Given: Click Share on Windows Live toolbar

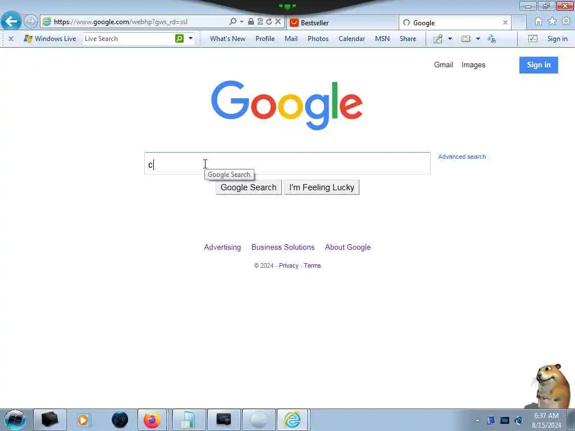Looking at the screenshot, I should (x=408, y=39).
